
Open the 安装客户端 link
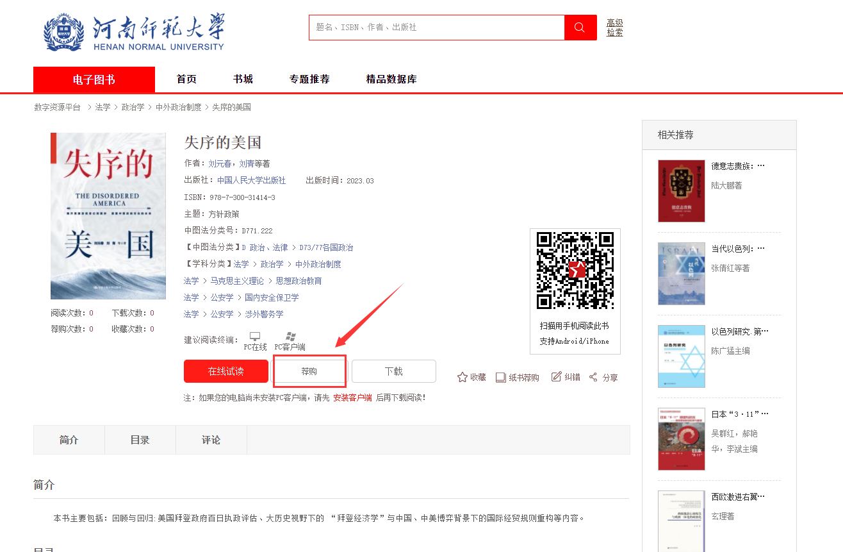coord(352,397)
